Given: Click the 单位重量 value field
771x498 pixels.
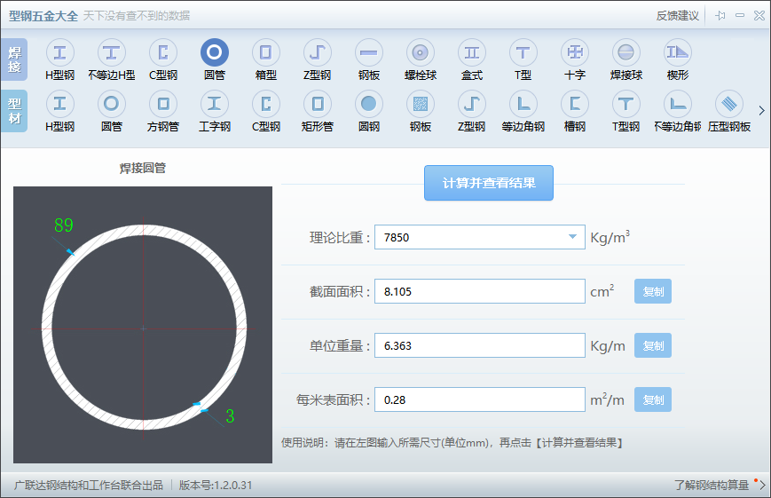Looking at the screenshot, I should tap(480, 345).
